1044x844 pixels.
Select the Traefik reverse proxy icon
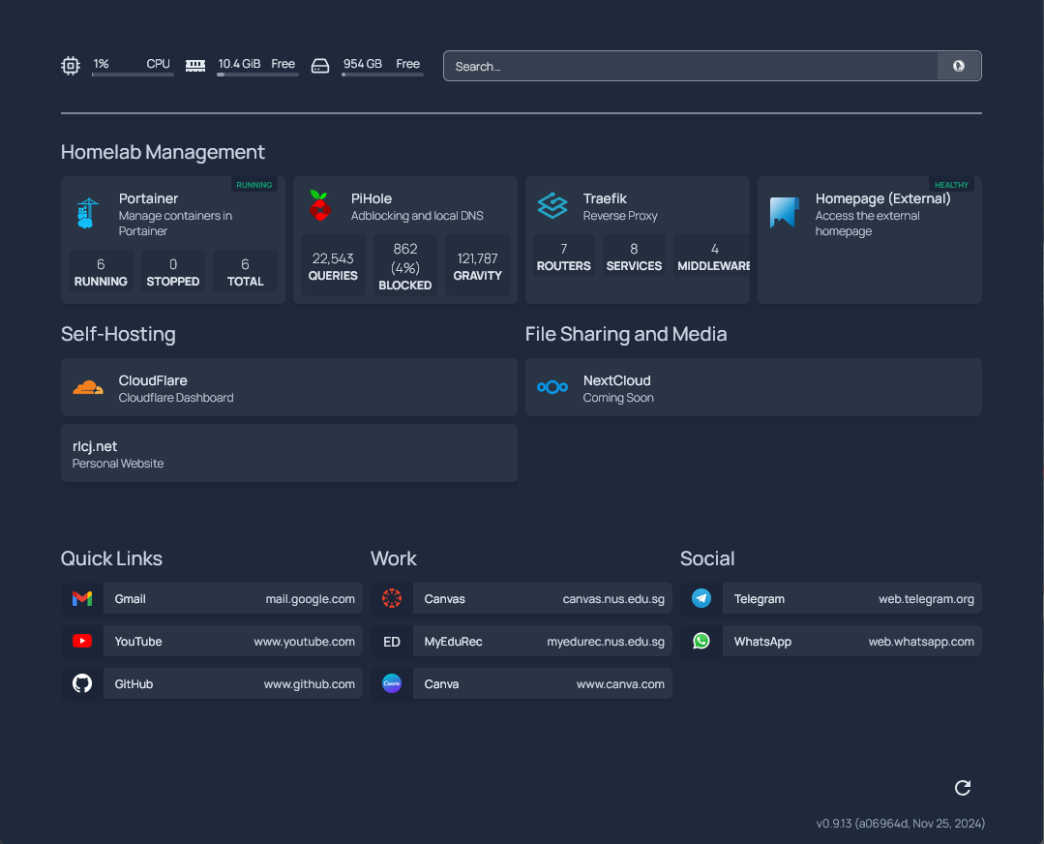(552, 205)
